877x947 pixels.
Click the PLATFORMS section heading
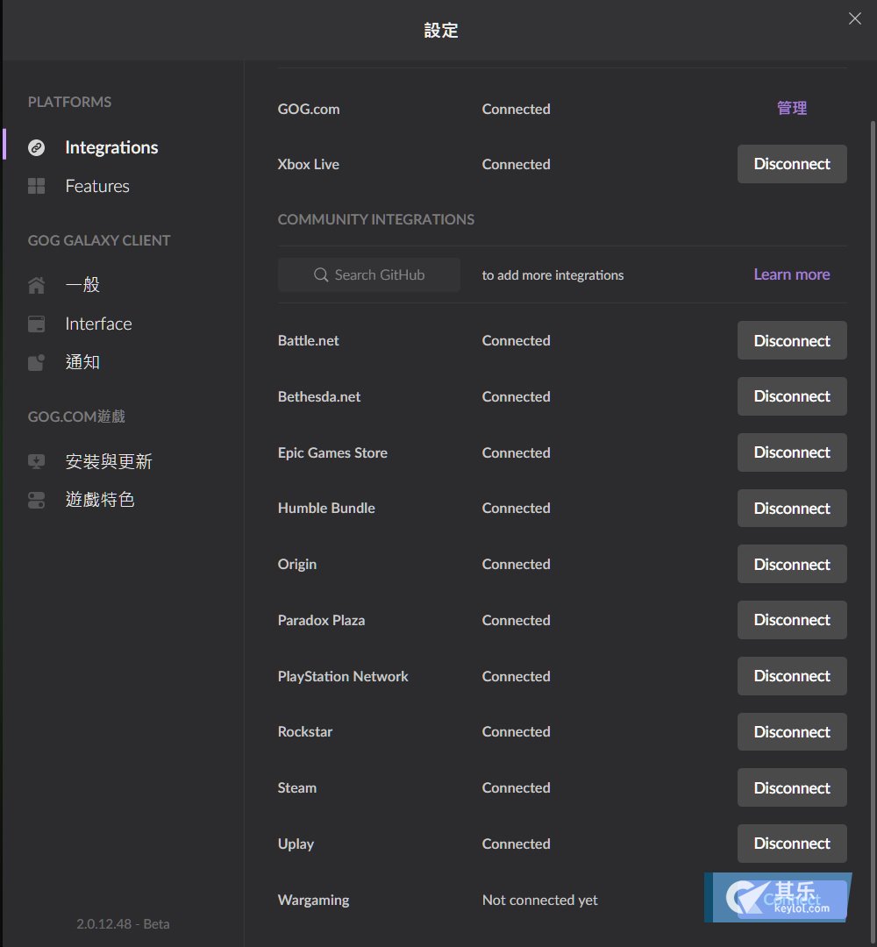69,102
